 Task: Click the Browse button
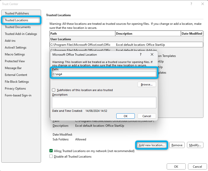click(x=147, y=84)
